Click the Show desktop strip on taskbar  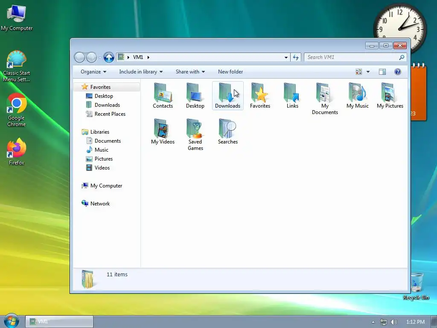tap(434, 322)
